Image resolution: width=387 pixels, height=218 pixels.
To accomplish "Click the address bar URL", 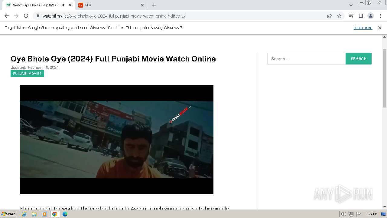I will 114,16.
